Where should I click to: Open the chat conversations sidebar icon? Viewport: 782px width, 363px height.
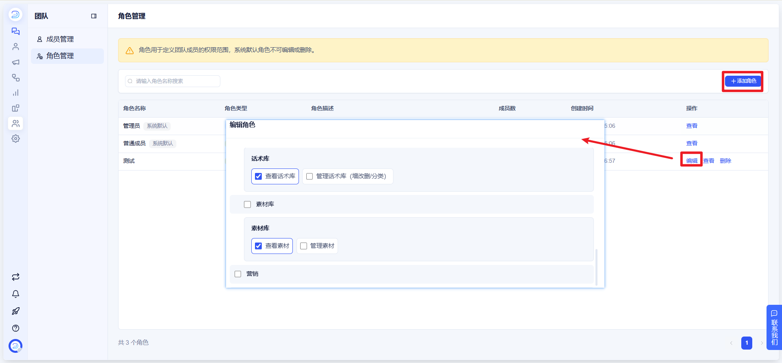[x=15, y=31]
